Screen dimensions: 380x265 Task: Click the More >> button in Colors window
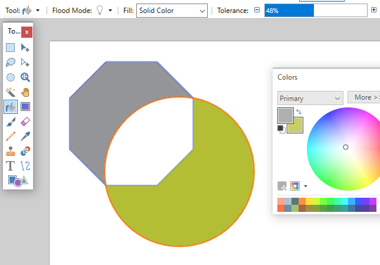tap(364, 97)
